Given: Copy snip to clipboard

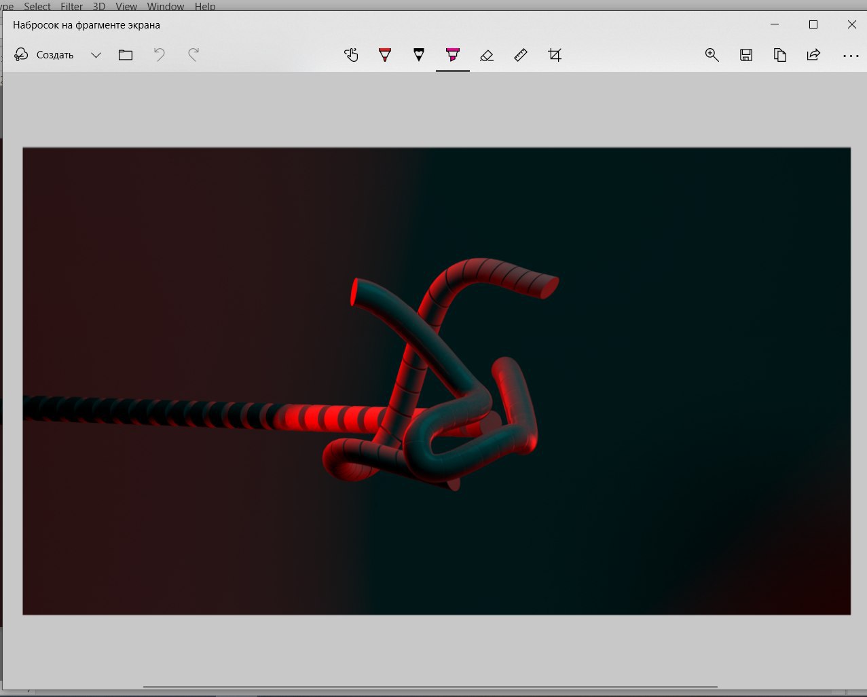Looking at the screenshot, I should coord(779,55).
